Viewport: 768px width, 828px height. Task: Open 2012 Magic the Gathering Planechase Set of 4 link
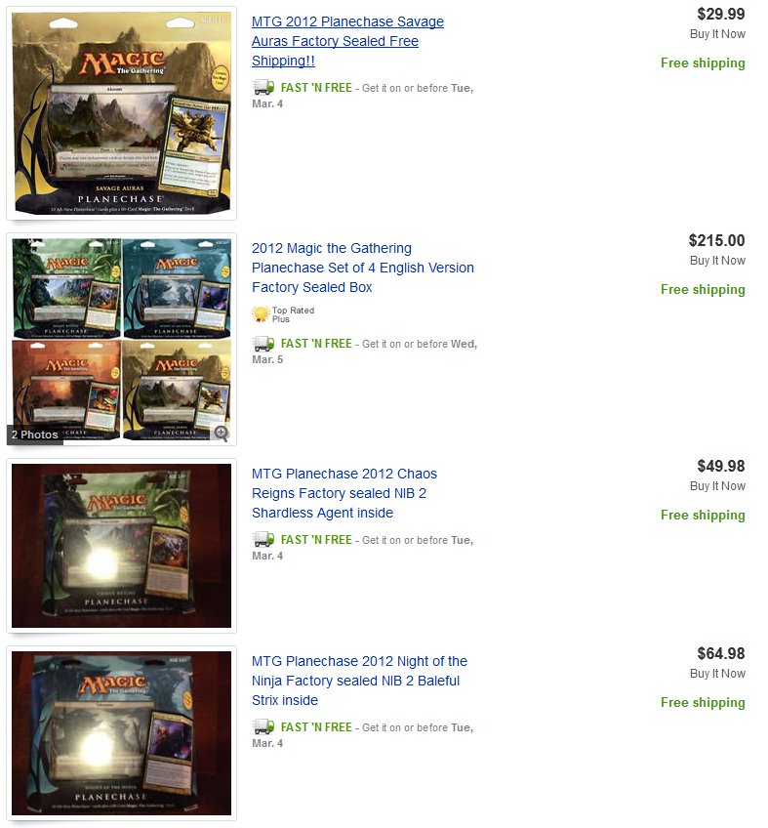click(363, 268)
